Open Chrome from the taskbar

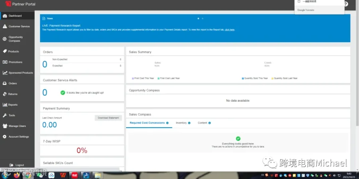[x=28, y=175]
